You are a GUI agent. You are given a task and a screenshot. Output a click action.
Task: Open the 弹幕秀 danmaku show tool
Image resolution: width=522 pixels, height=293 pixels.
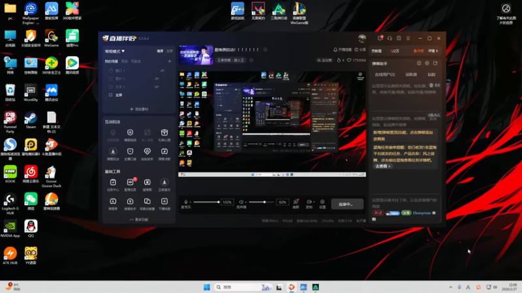[113, 204]
